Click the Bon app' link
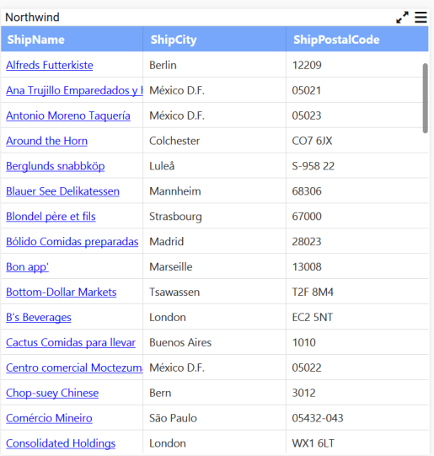This screenshot has height=456, width=434. pyautogui.click(x=27, y=267)
